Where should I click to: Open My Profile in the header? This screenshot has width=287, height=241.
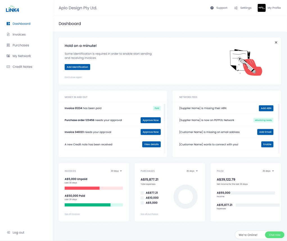pos(269,8)
